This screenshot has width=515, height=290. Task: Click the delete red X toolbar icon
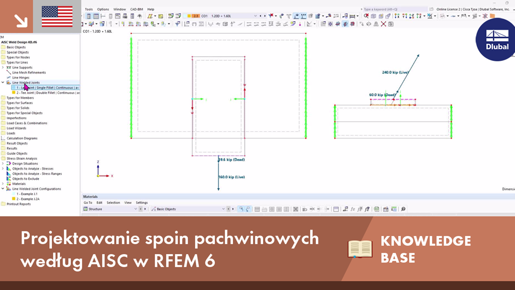pos(383,24)
